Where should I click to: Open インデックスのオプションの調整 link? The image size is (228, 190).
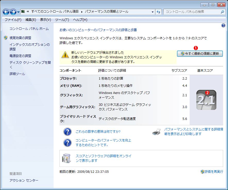coord(30,47)
